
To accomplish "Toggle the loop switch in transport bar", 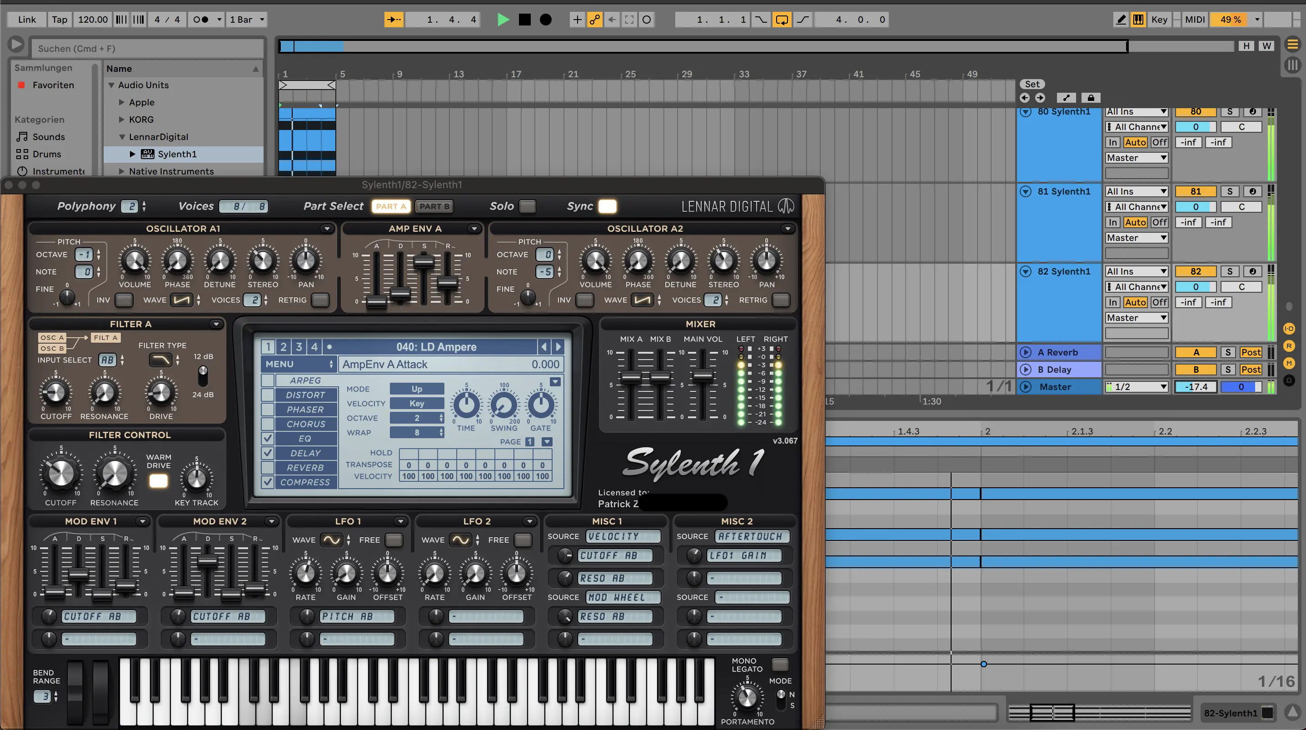I will [782, 20].
